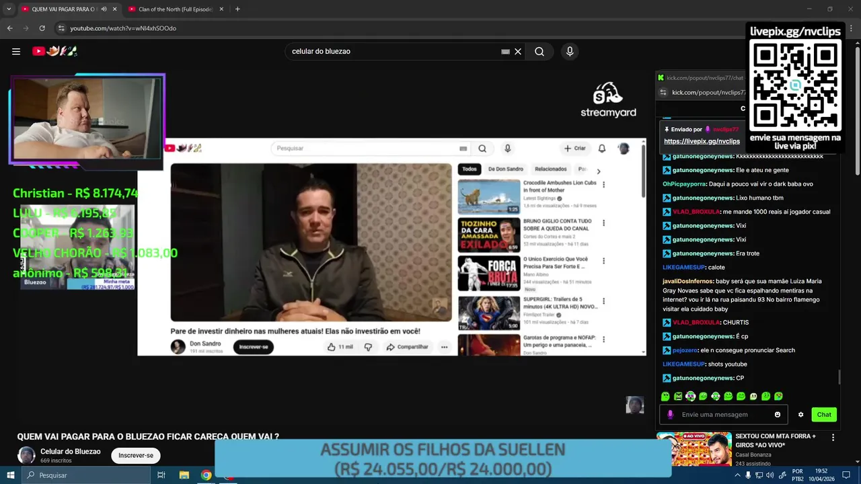Open the emoji picker smiley in chat
The width and height of the screenshot is (861, 484).
tap(778, 415)
